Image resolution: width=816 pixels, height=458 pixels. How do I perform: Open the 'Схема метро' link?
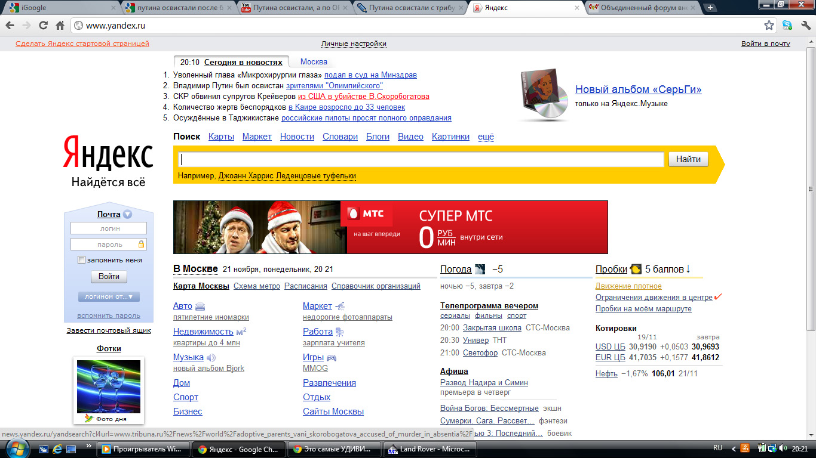pyautogui.click(x=256, y=286)
